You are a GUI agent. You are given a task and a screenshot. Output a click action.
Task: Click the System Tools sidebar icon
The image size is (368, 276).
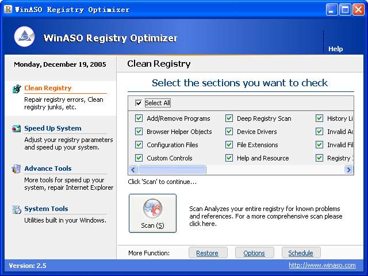click(x=17, y=209)
